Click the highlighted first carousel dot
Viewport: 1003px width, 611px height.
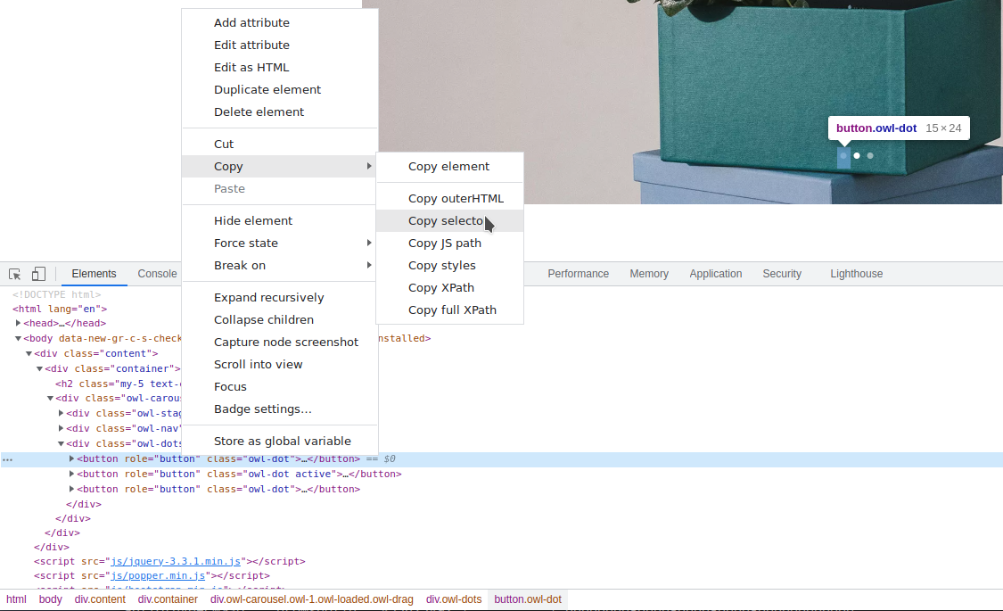click(843, 155)
